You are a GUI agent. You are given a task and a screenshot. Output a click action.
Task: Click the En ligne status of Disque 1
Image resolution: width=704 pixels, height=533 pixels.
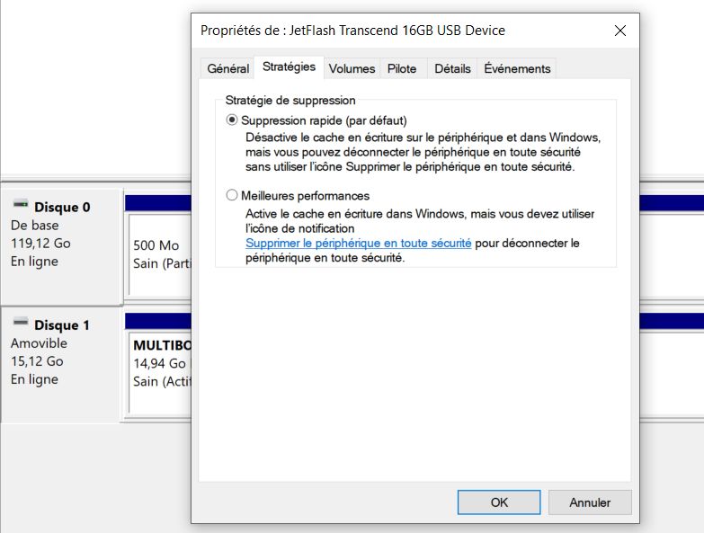point(34,379)
